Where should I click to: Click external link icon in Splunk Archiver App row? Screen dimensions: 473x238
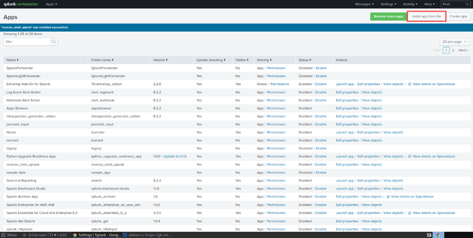388,197
